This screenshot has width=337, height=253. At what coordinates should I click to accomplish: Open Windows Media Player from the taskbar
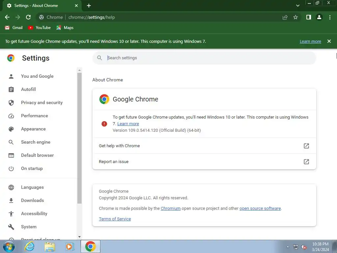coord(70,247)
